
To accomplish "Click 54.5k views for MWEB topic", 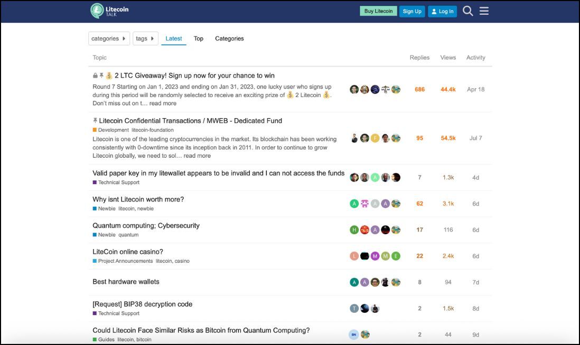I will point(448,138).
